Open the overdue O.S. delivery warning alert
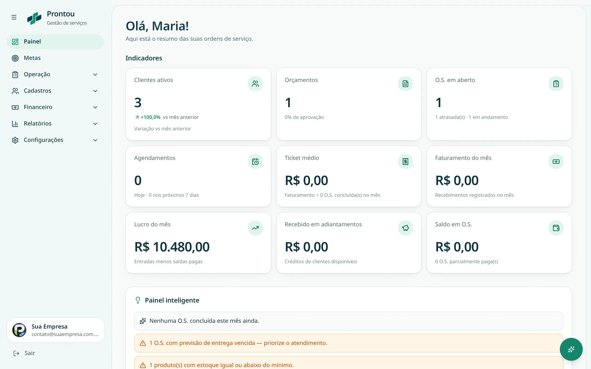The height and width of the screenshot is (369, 591). (349, 343)
